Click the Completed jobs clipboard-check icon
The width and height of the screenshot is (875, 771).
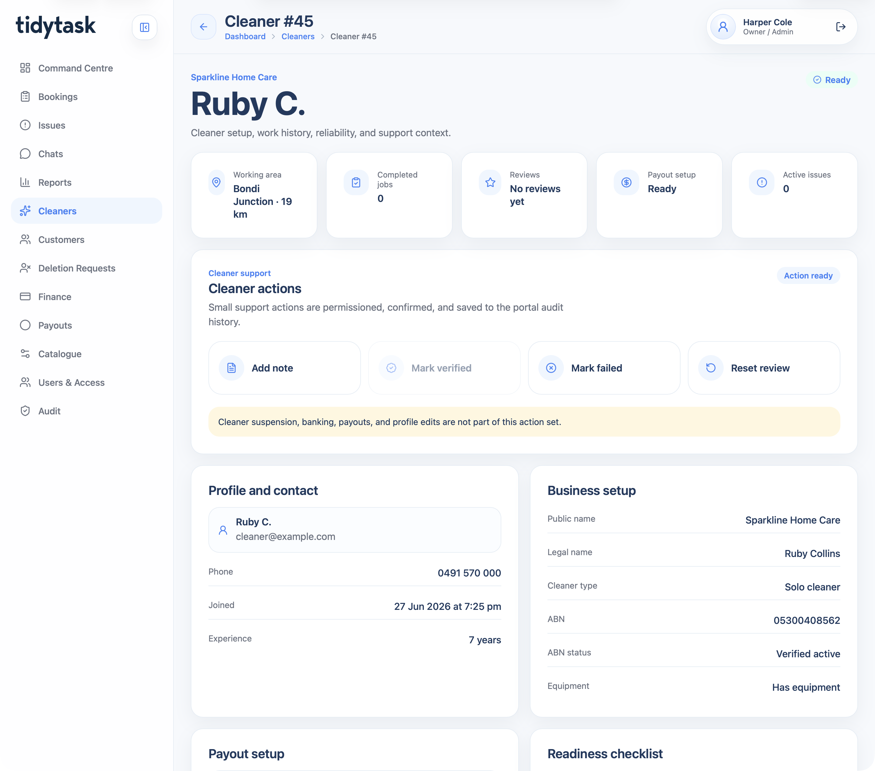click(356, 182)
